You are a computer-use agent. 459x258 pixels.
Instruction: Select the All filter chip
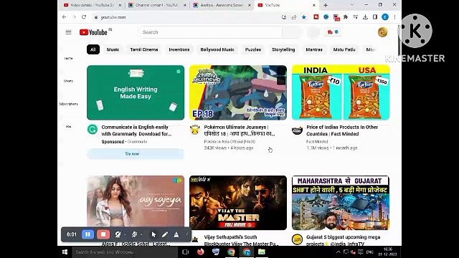pos(93,49)
